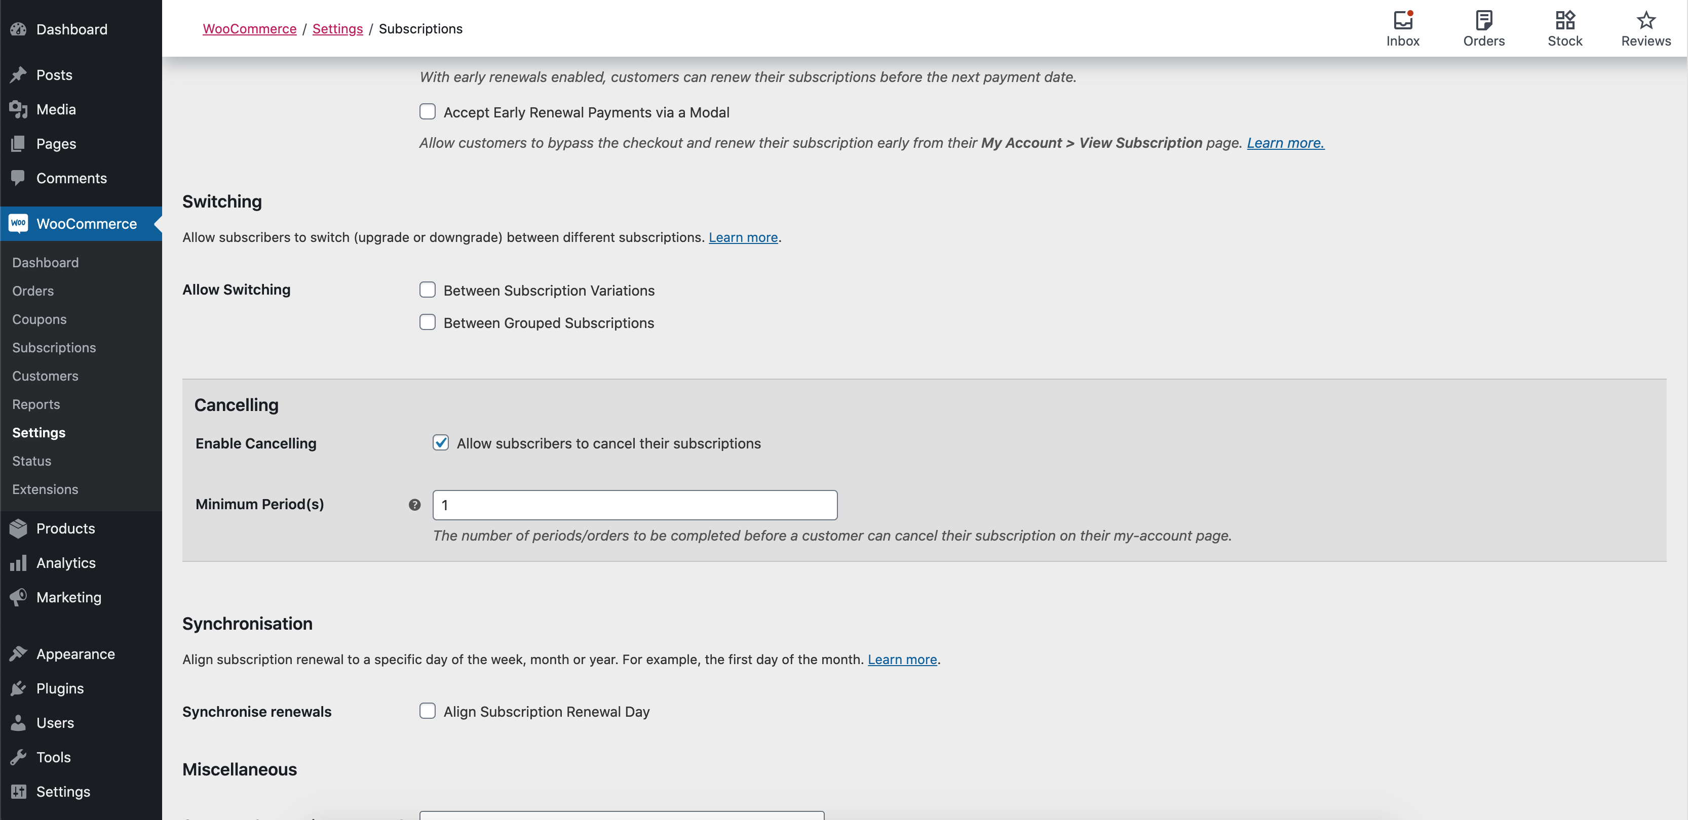The image size is (1688, 820).
Task: Open the Inbox icon in header
Action: coord(1402,21)
